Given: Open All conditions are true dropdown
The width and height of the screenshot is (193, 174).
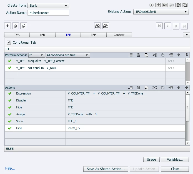Looking at the screenshot, I should [68, 55].
